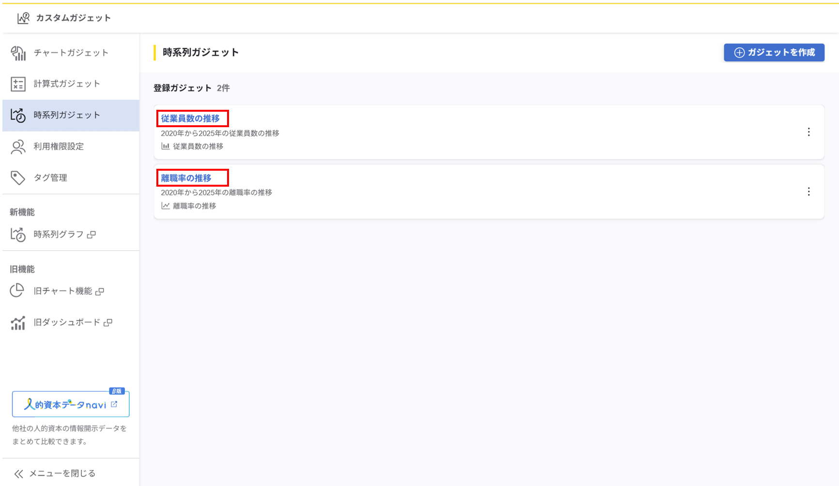Collapse the sidebar with メニューを閉じる
Image resolution: width=839 pixels, height=486 pixels.
[55, 473]
